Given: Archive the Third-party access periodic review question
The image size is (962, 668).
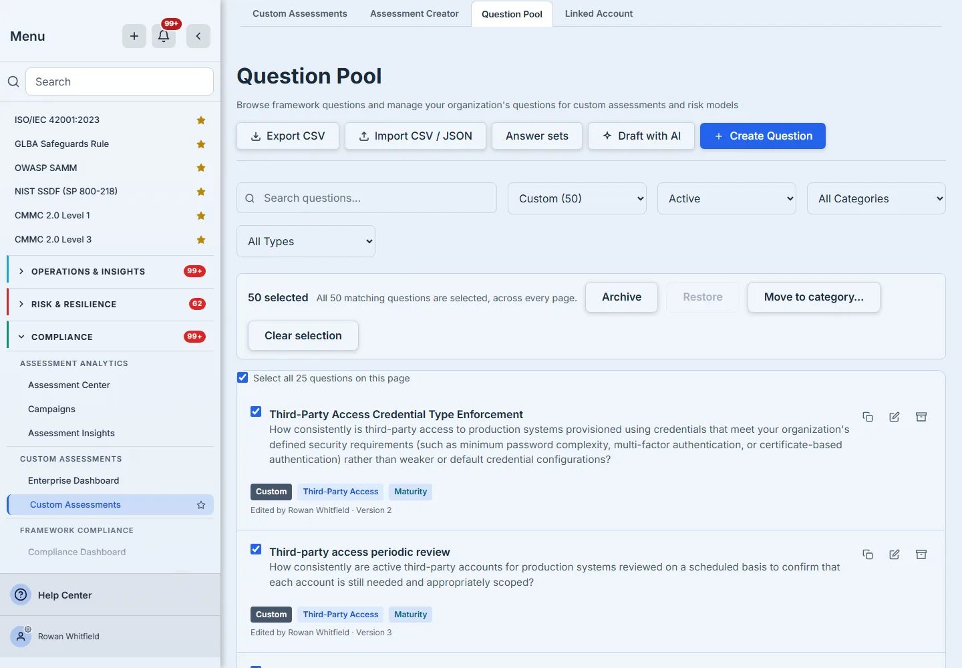Looking at the screenshot, I should (921, 554).
